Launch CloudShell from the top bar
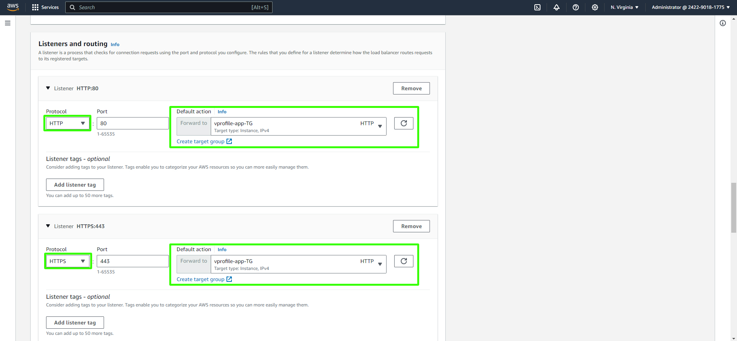This screenshot has height=341, width=737. tap(537, 7)
